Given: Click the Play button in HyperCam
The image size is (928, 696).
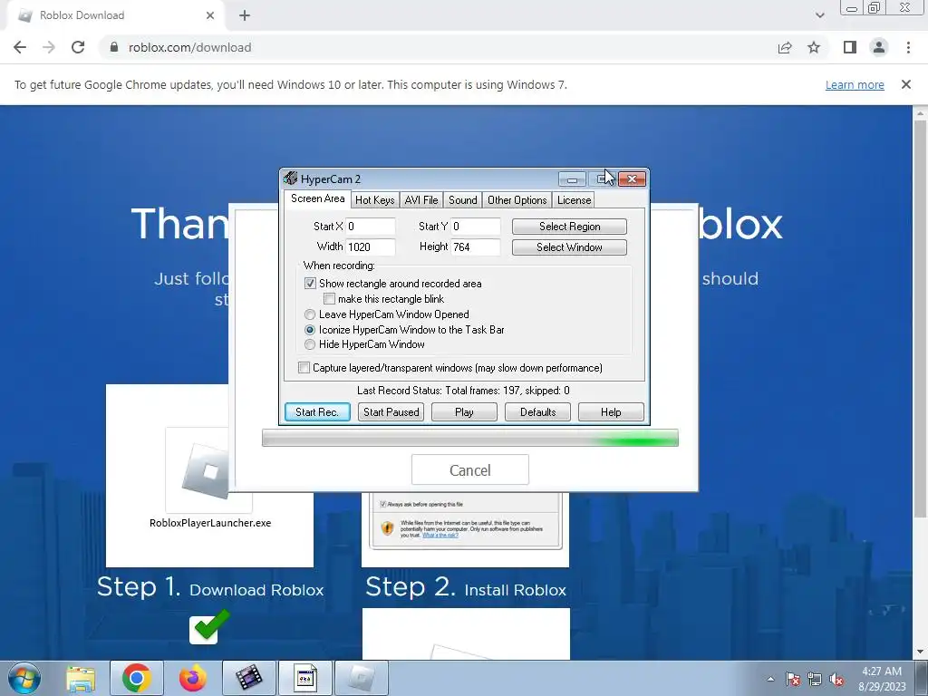Looking at the screenshot, I should click(464, 412).
